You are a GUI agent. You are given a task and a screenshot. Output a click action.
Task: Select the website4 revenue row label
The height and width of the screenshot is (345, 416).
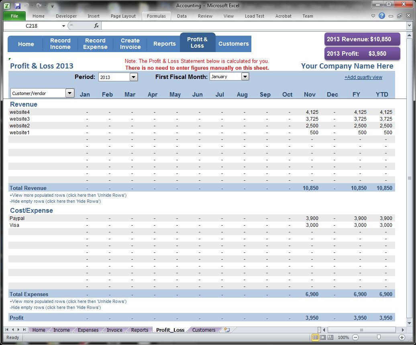click(20, 112)
